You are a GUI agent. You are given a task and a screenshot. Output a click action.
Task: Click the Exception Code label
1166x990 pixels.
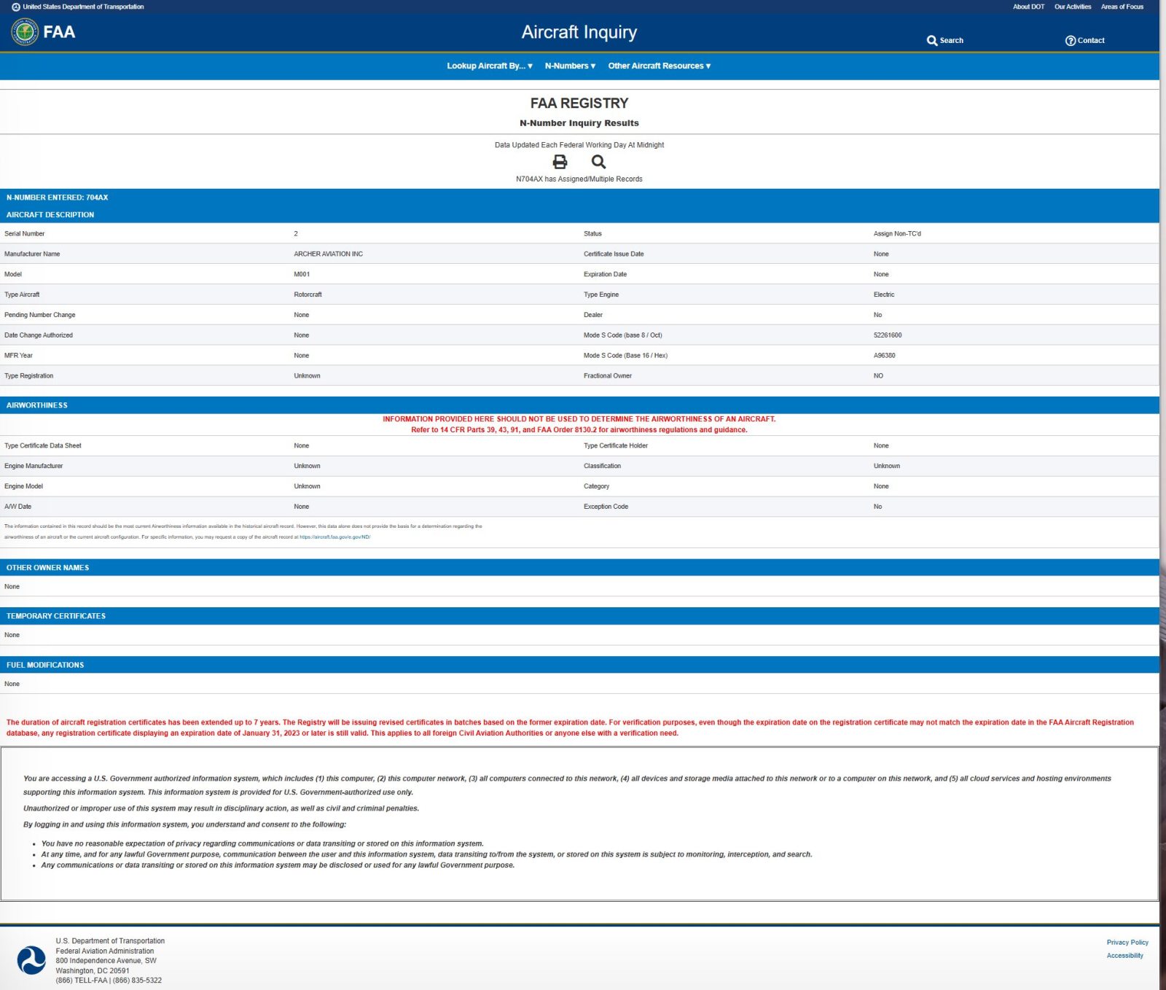(606, 507)
